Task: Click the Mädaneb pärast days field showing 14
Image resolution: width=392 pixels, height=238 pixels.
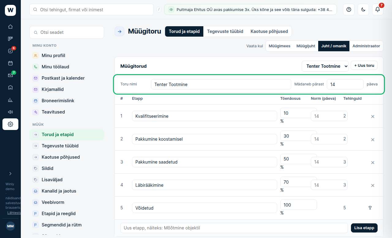Action: click(345, 84)
